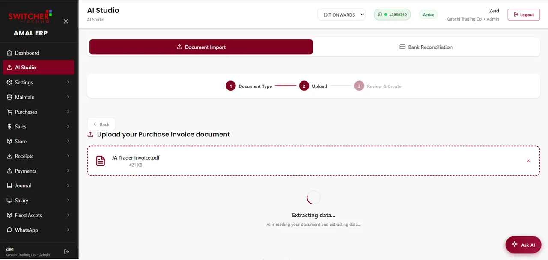Click the AI Studio upload icon in sidebar
This screenshot has width=548, height=260.
(9, 68)
